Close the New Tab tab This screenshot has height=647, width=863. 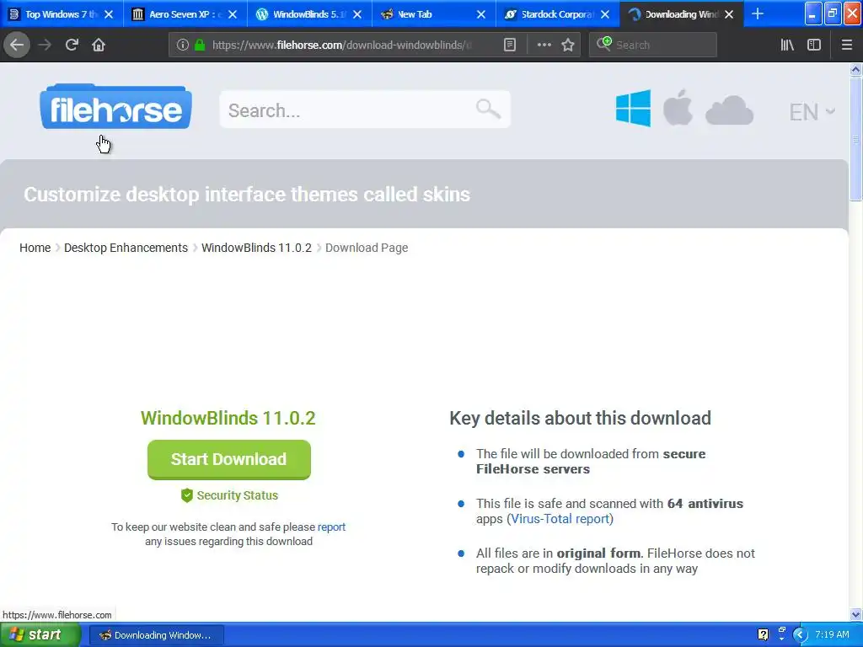point(481,14)
